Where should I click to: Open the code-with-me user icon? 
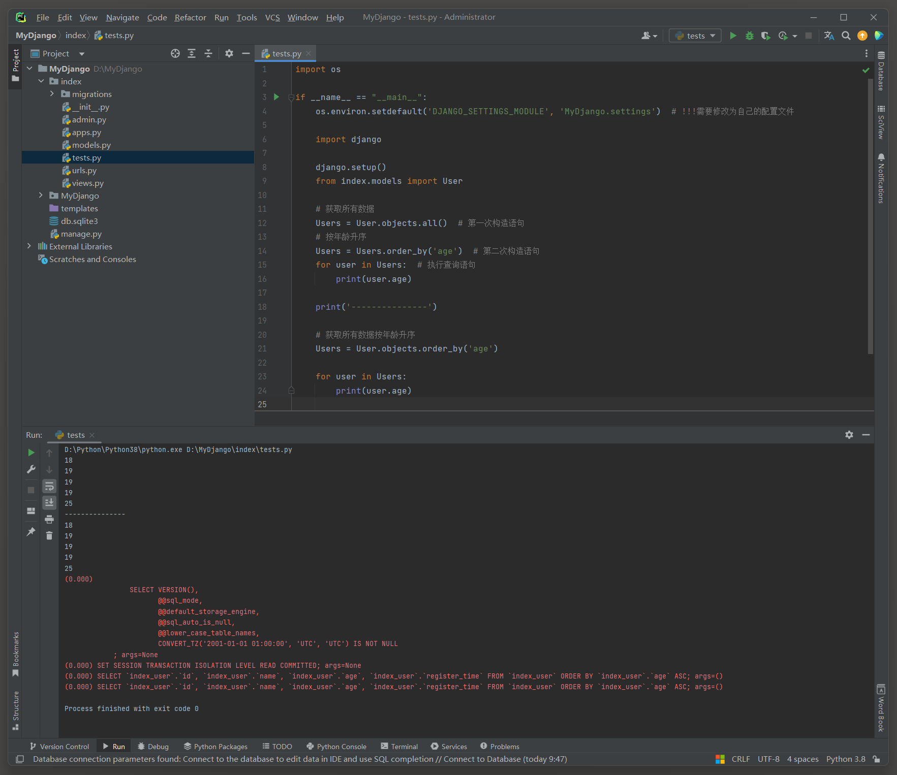pos(649,36)
